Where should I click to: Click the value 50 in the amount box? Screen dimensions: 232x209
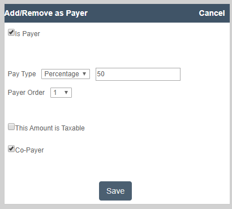pos(101,74)
